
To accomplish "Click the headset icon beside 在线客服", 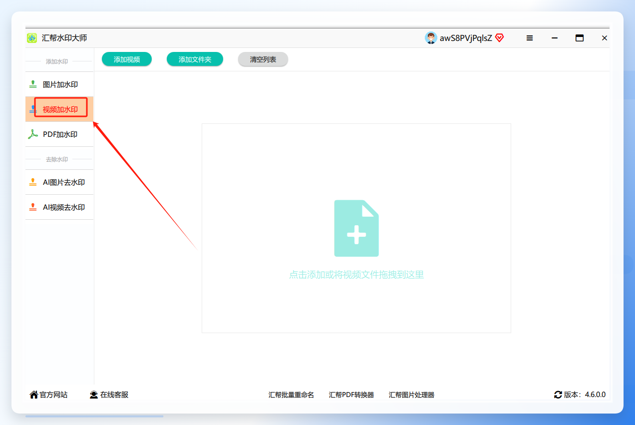I will (x=94, y=395).
